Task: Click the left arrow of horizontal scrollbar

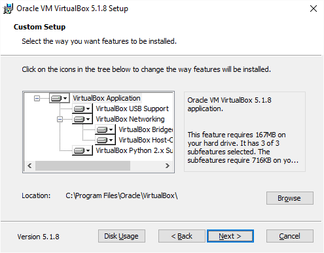Action: [x=30, y=166]
